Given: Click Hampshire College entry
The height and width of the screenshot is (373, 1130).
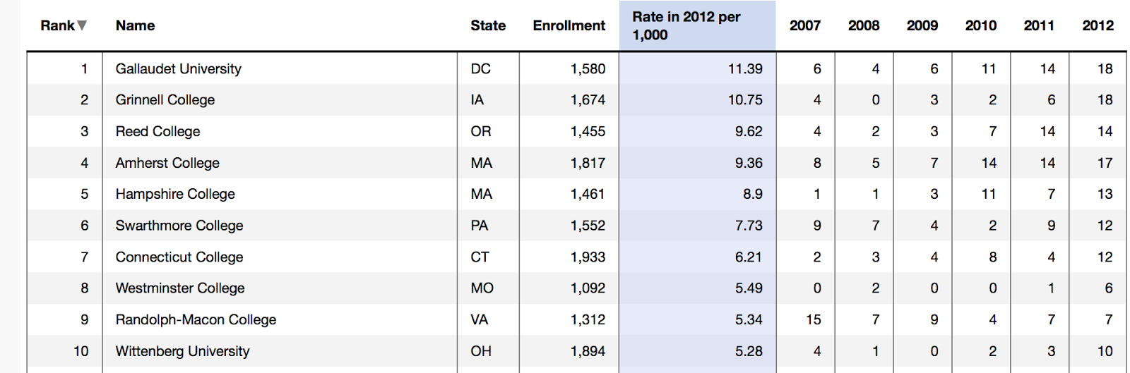Looking at the screenshot, I should (175, 194).
